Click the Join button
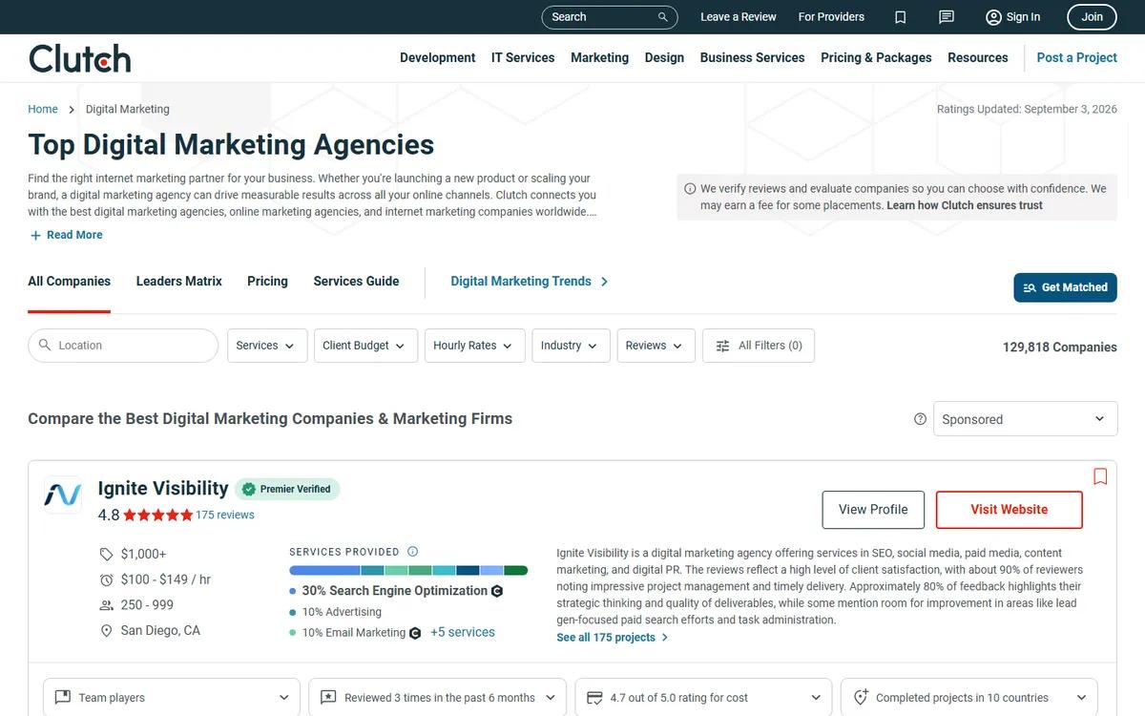 click(x=1093, y=17)
